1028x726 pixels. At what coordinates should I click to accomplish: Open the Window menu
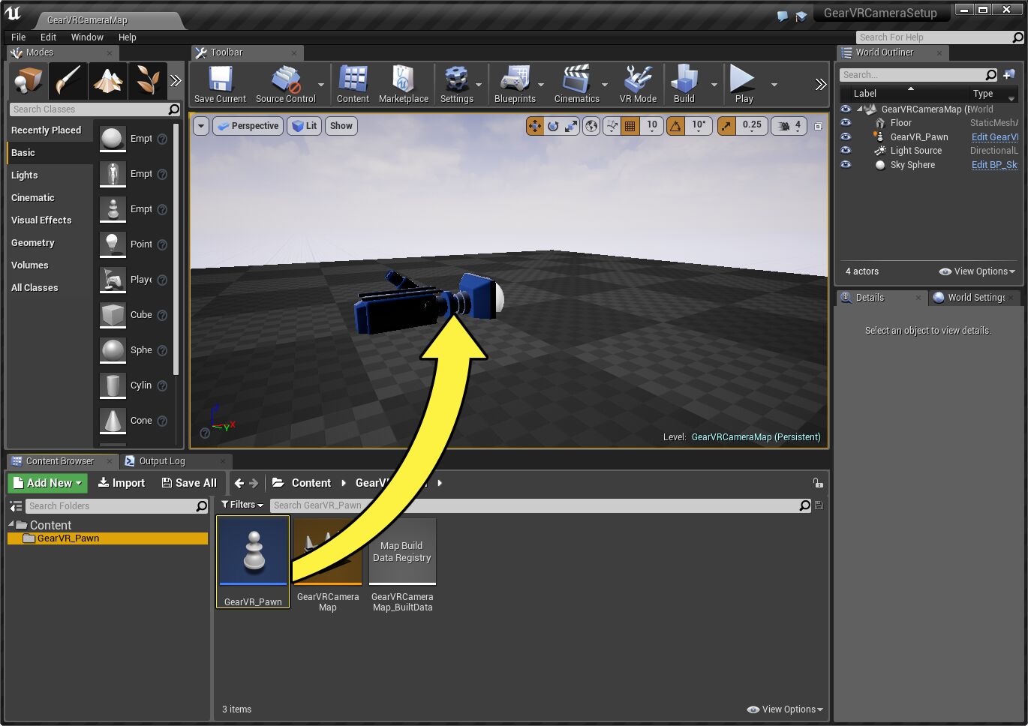(87, 37)
